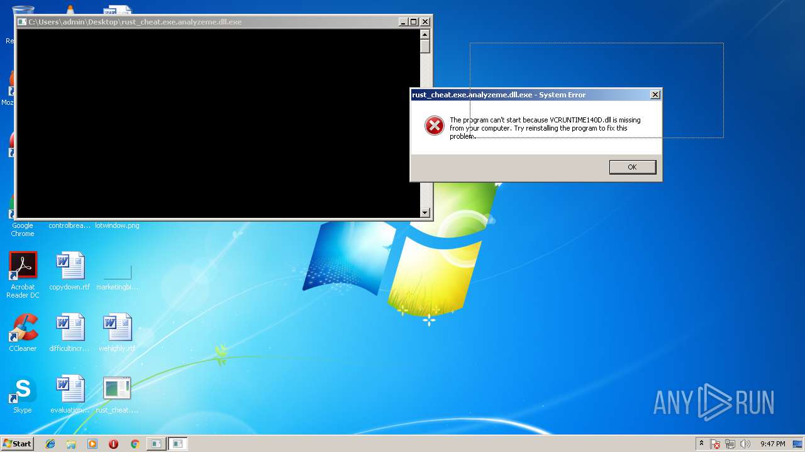Open the Start menu
The height and width of the screenshot is (452, 805).
(17, 444)
